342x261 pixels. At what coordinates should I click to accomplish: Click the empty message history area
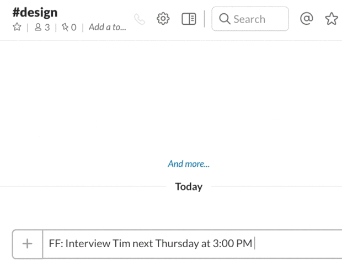pyautogui.click(x=171, y=99)
